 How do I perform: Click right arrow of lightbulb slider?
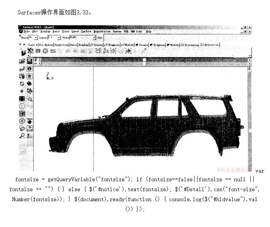[250, 60]
